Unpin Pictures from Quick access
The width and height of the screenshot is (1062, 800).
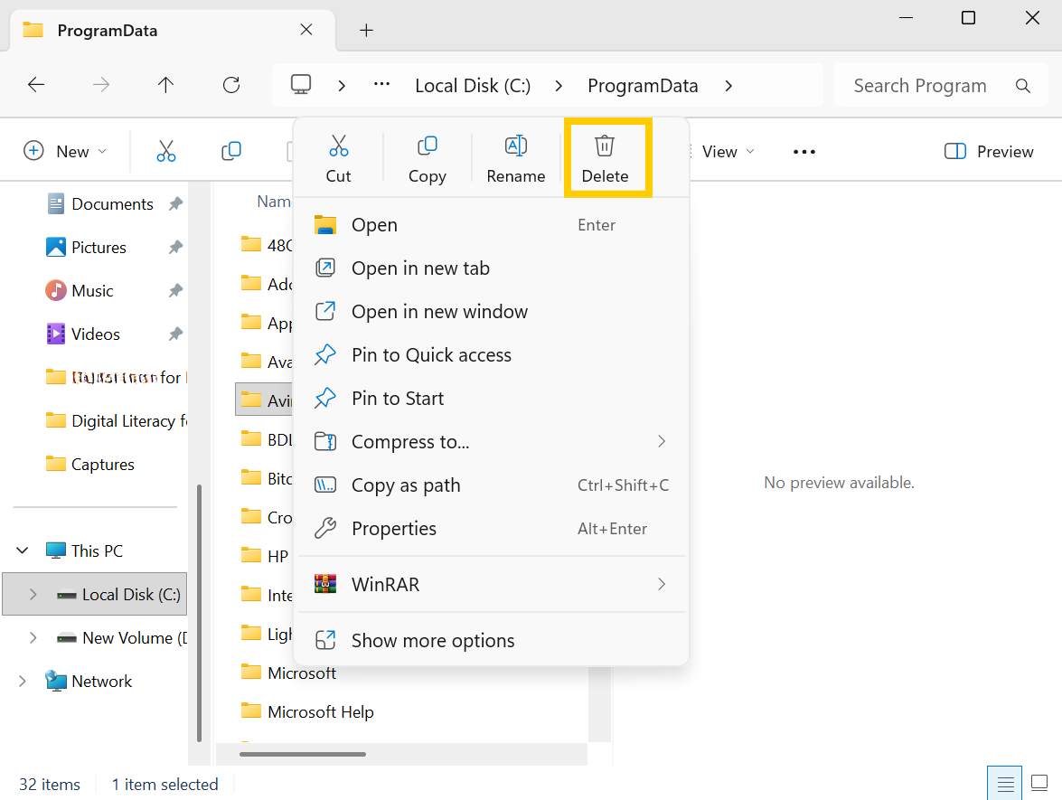(x=175, y=248)
